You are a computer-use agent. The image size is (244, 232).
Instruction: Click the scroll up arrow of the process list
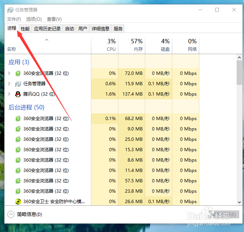239,57
